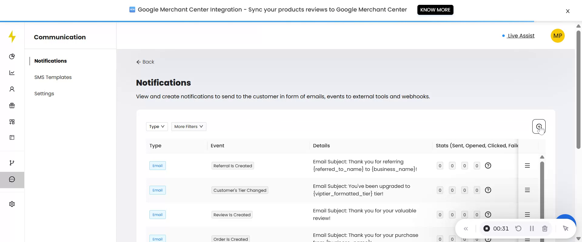
Task: Click the Review Is Created event tag
Action: click(x=232, y=215)
